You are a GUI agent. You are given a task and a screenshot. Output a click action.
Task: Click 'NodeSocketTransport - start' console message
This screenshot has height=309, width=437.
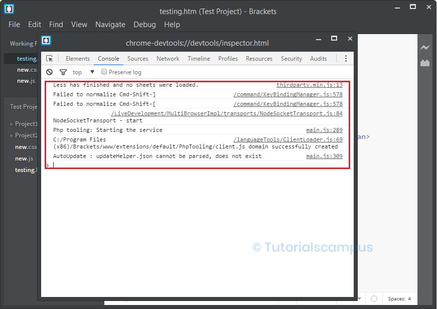(x=97, y=121)
